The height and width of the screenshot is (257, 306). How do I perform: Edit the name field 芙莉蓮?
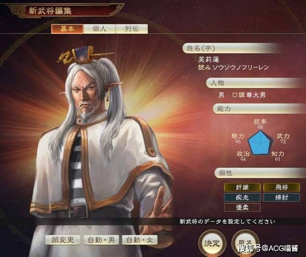pos(209,59)
